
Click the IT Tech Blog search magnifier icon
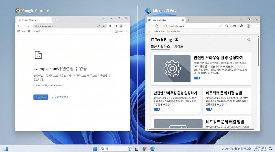click(x=249, y=40)
